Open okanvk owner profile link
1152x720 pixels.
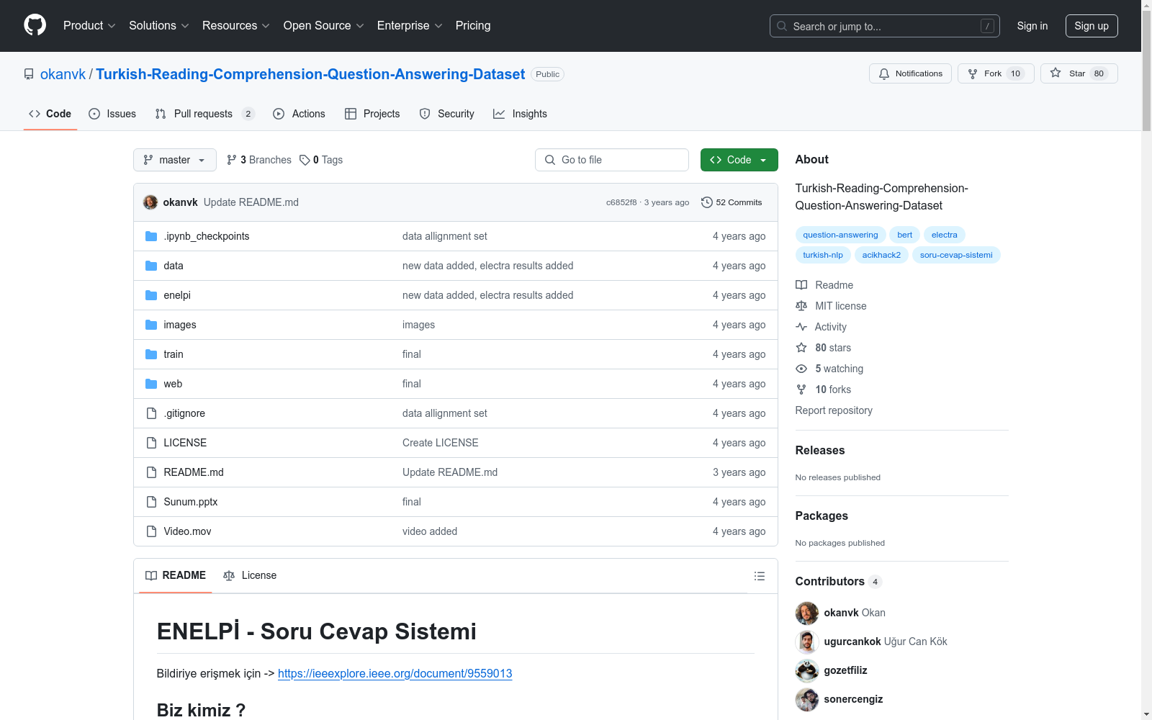coord(63,74)
